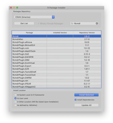113x123 pixels.
Task: Select RcmdrPlugin.EBM package
Action: click(56, 60)
